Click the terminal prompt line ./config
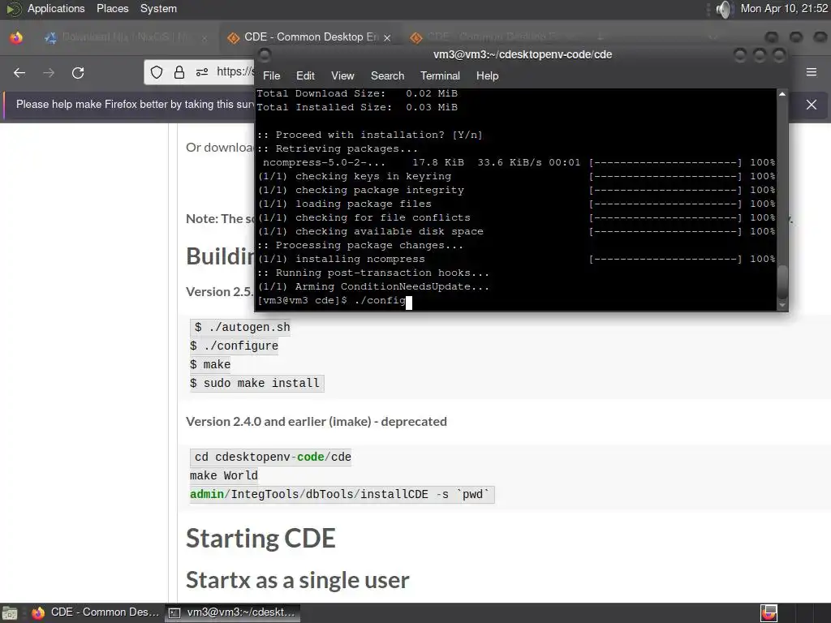The width and height of the screenshot is (831, 623). 335,301
